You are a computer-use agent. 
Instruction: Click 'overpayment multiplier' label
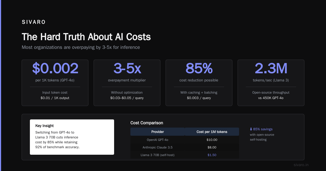pyautogui.click(x=127, y=80)
